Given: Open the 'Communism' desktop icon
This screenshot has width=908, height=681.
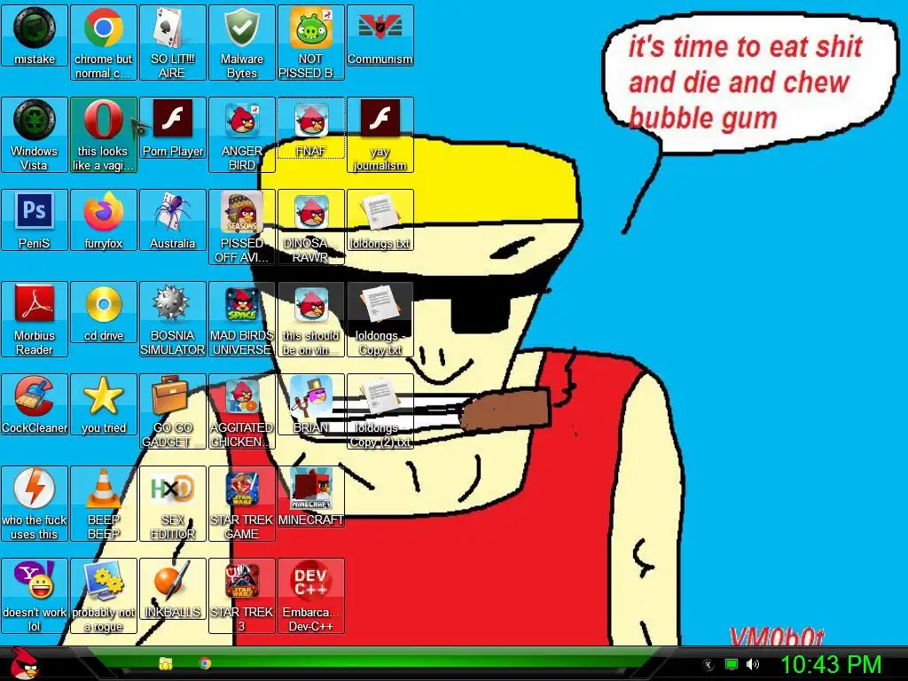Looking at the screenshot, I should click(380, 35).
